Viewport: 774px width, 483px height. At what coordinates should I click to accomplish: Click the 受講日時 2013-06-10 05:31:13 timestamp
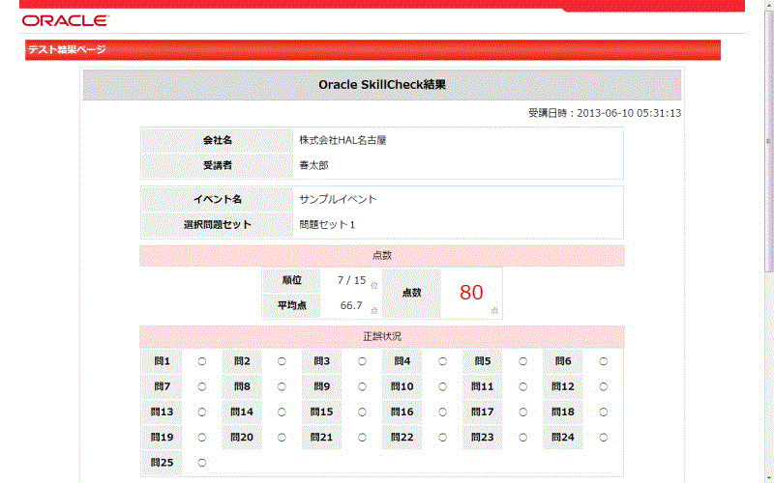pyautogui.click(x=605, y=113)
